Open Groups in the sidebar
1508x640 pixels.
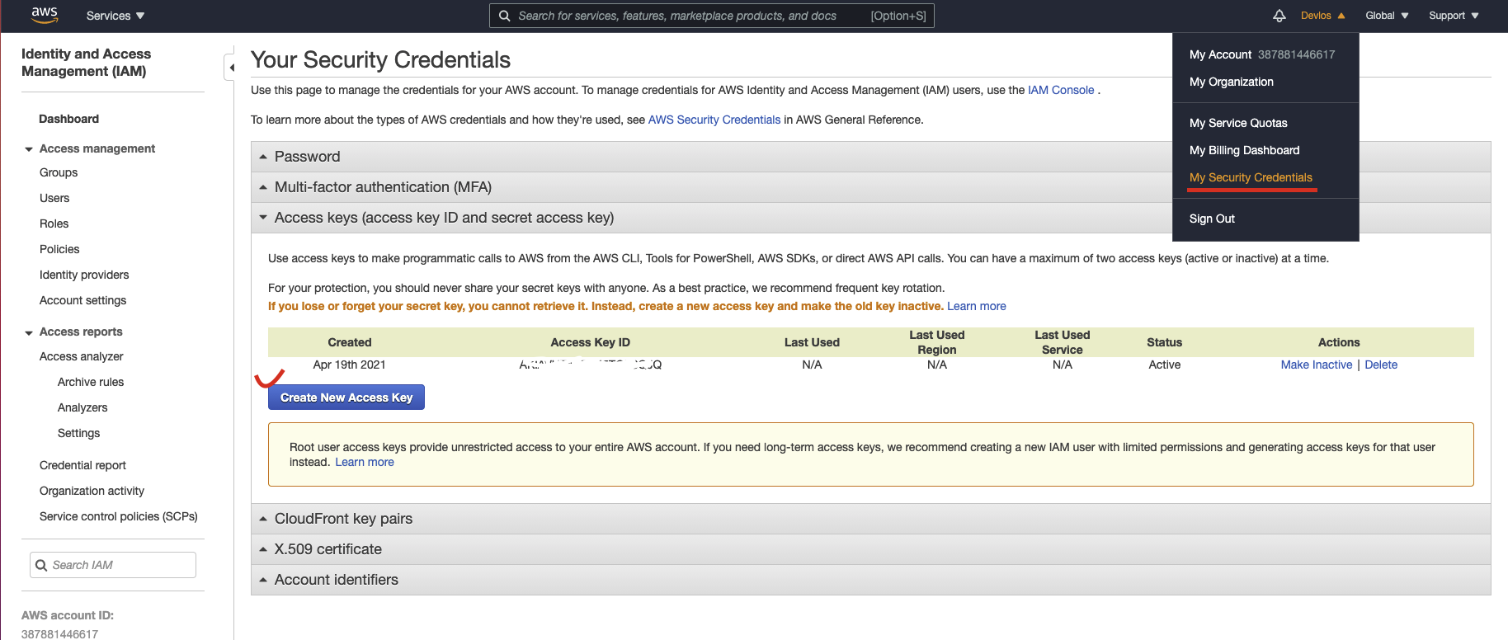coord(59,172)
